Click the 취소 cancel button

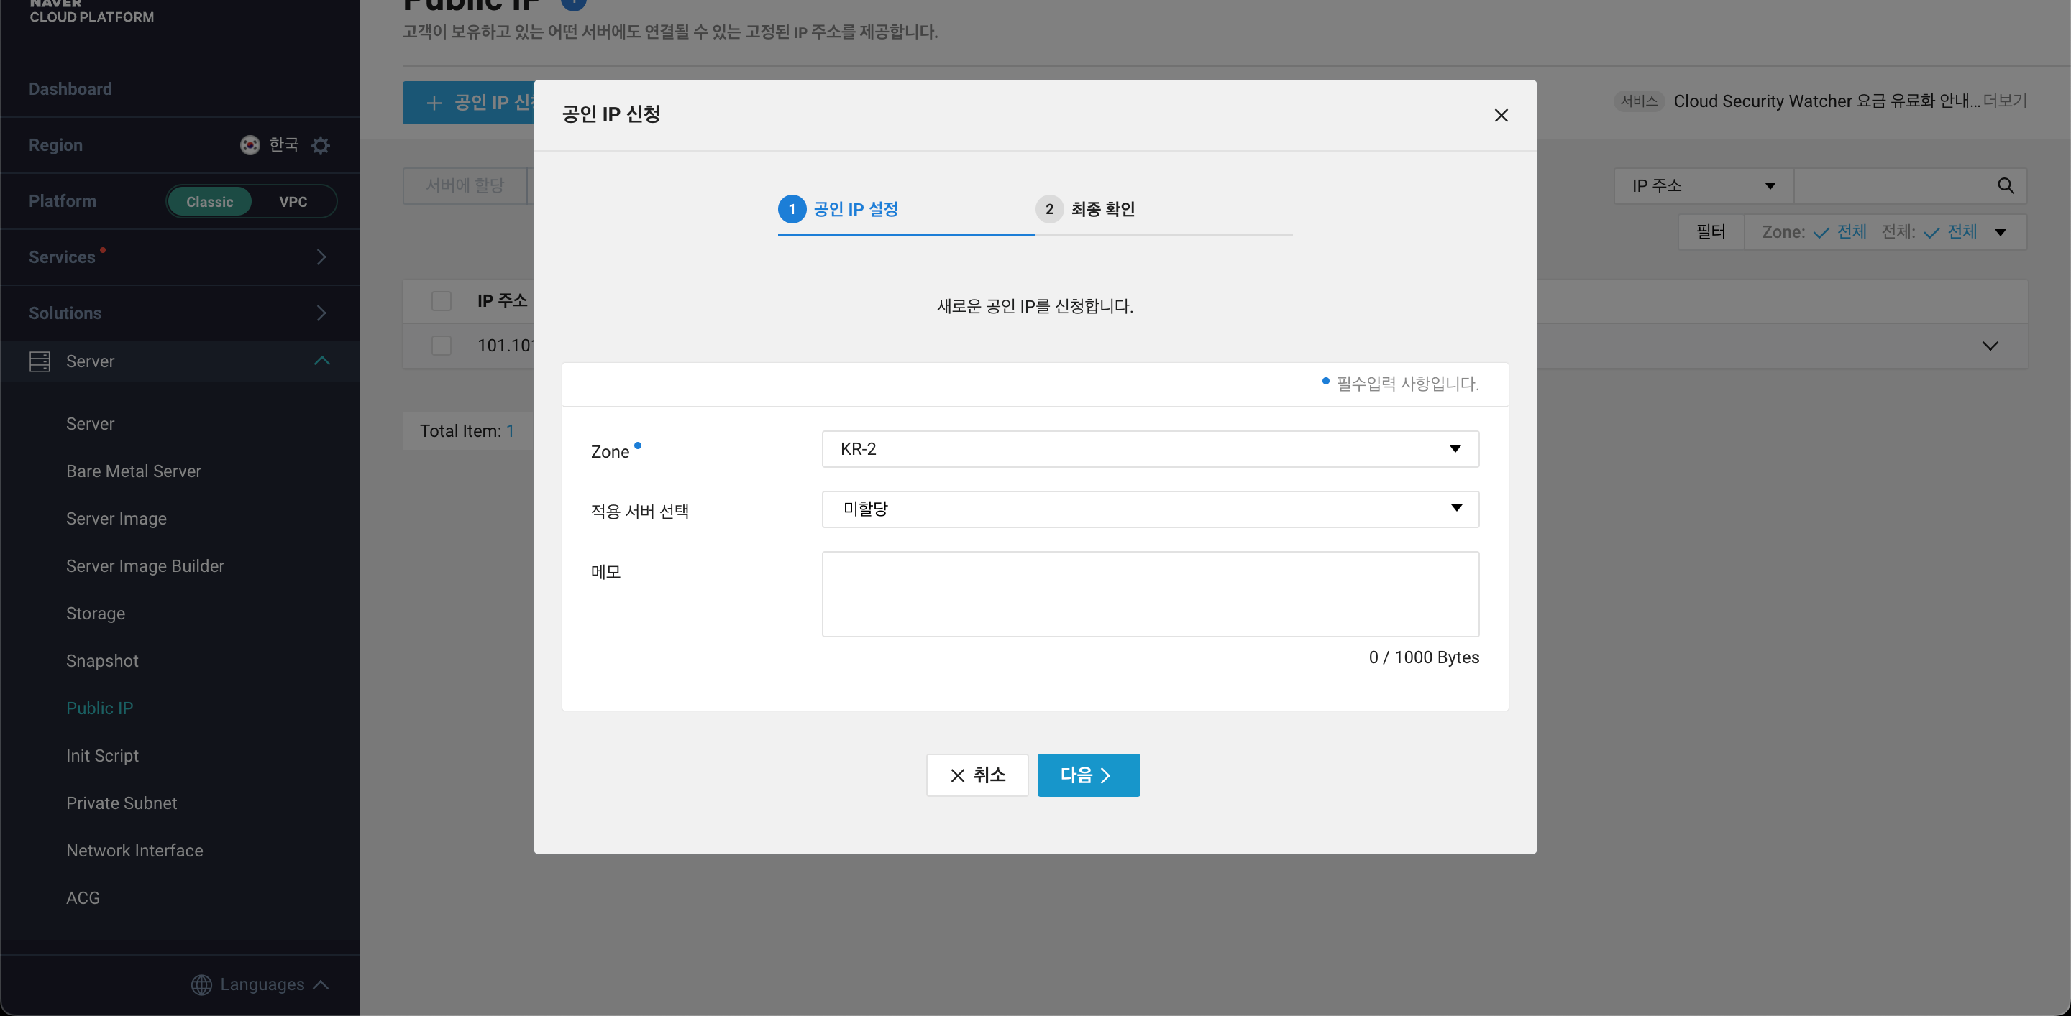(977, 775)
